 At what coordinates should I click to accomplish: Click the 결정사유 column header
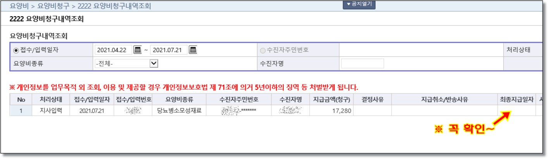click(372, 99)
